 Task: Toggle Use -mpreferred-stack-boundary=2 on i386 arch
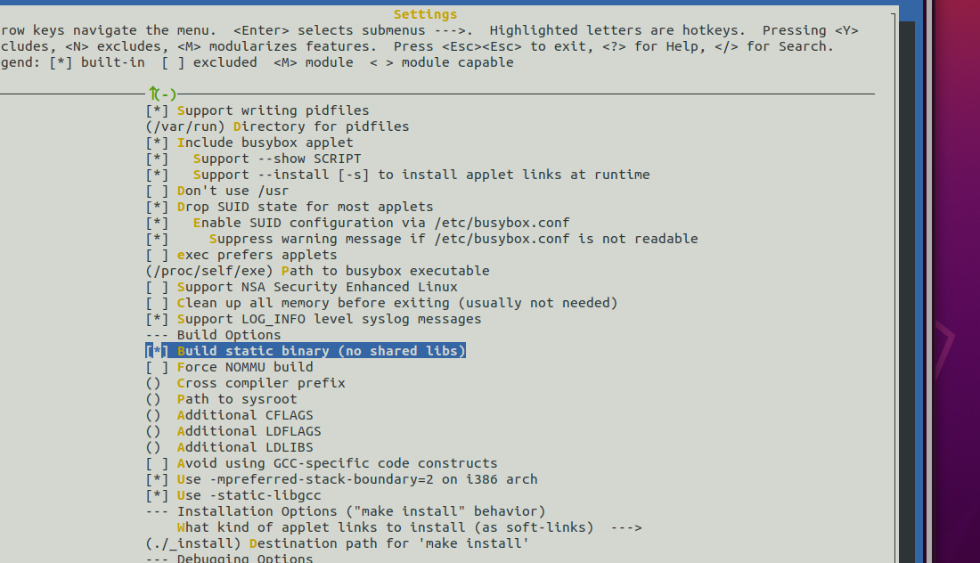point(341,479)
